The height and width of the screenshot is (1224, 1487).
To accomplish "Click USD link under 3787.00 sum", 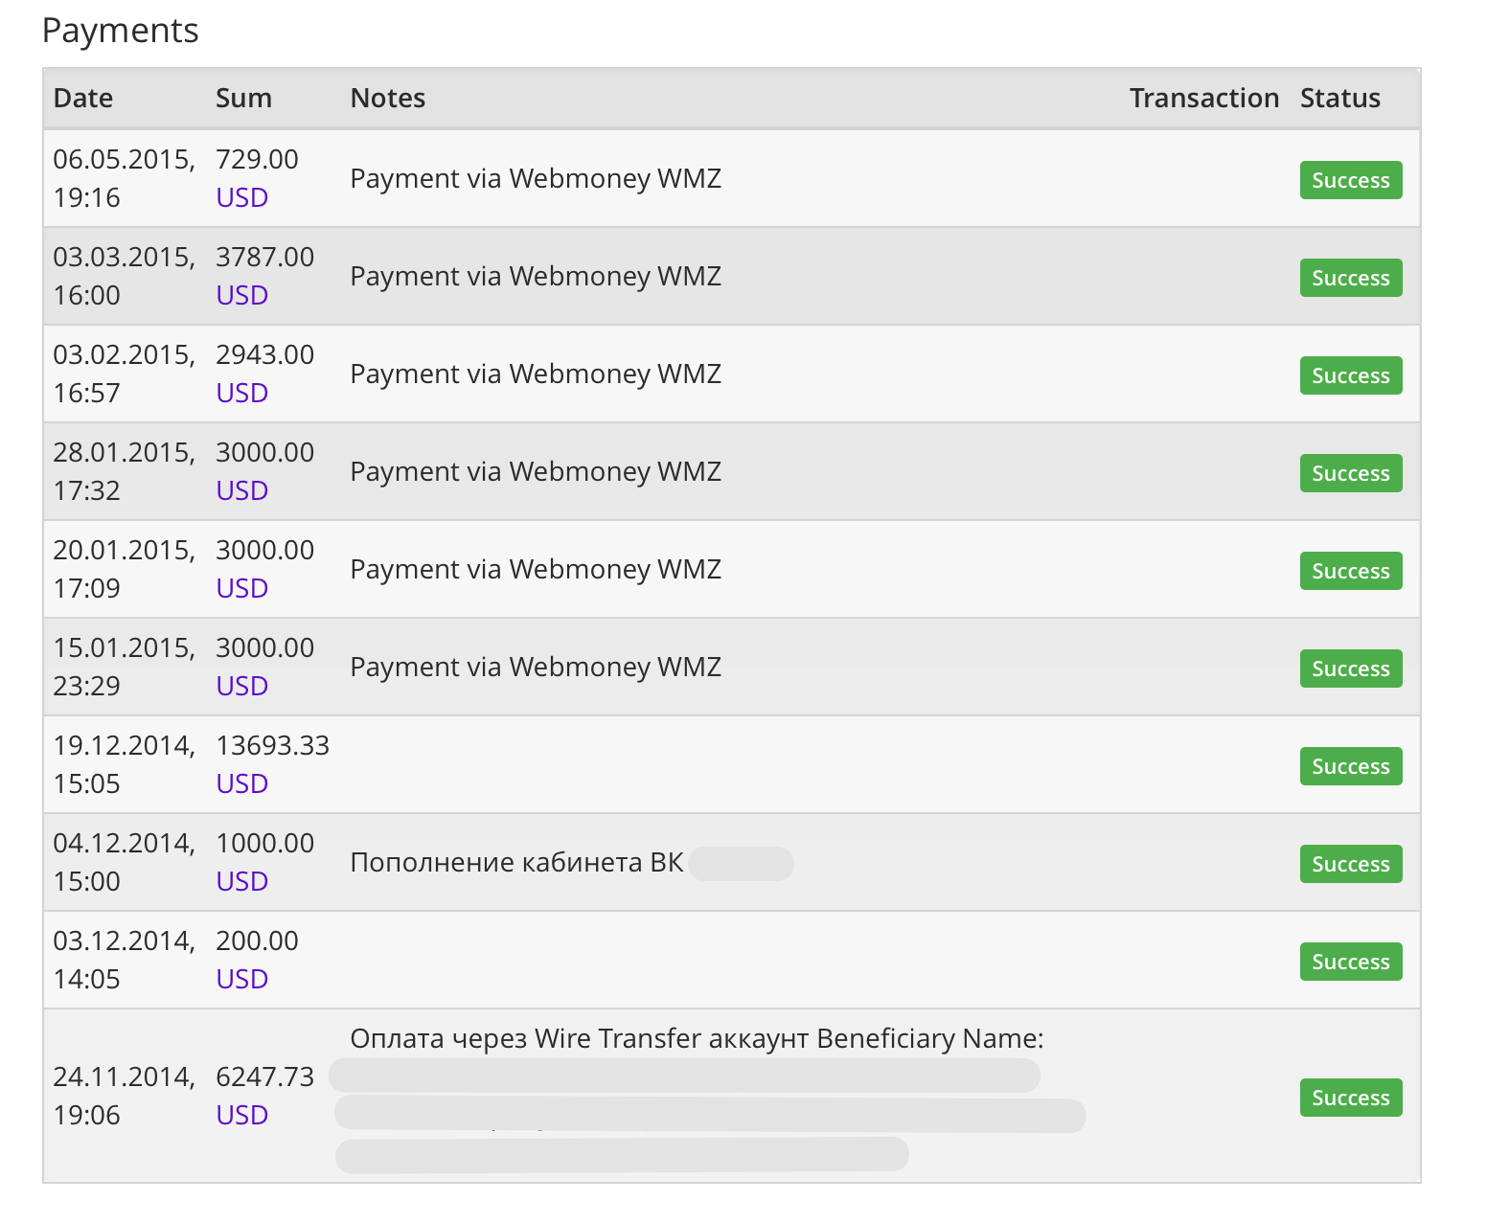I will tap(241, 295).
